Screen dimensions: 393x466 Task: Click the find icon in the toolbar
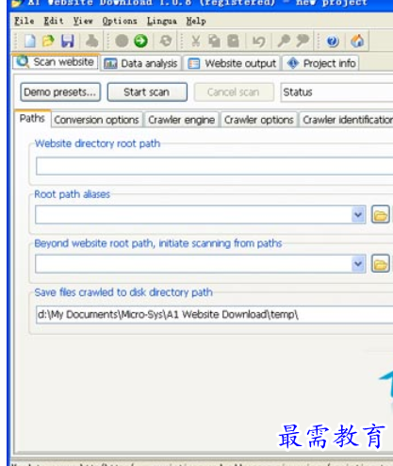coord(284,42)
